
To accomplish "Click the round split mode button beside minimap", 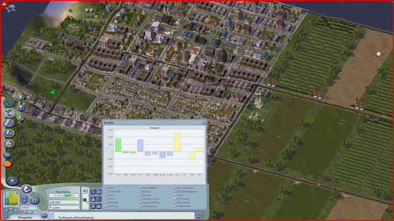I will pos(24,200).
